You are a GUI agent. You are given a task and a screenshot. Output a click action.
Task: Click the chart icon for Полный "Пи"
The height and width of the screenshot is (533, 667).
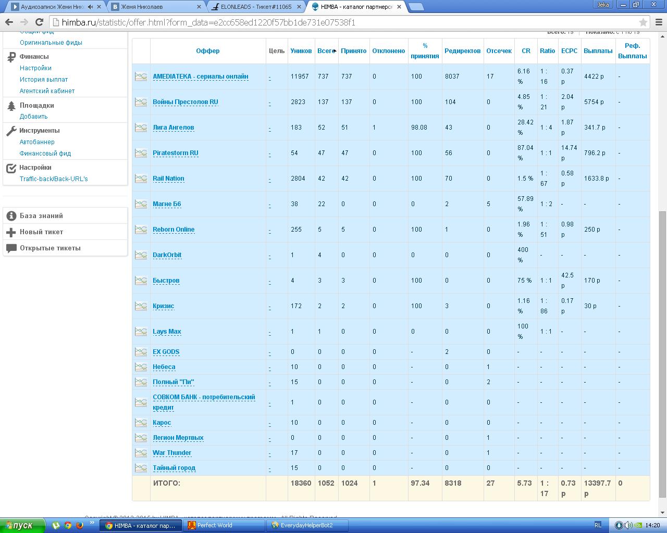[141, 382]
